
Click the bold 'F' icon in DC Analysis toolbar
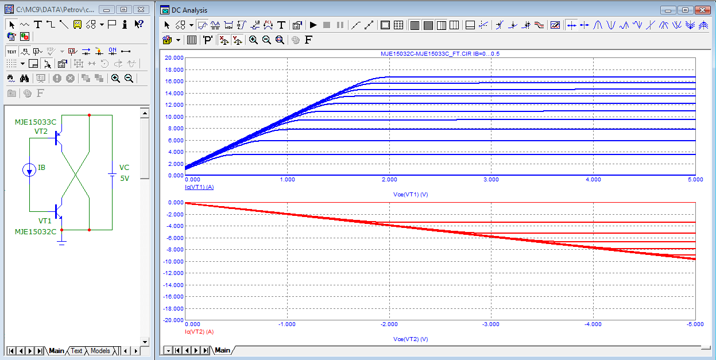pyautogui.click(x=308, y=40)
